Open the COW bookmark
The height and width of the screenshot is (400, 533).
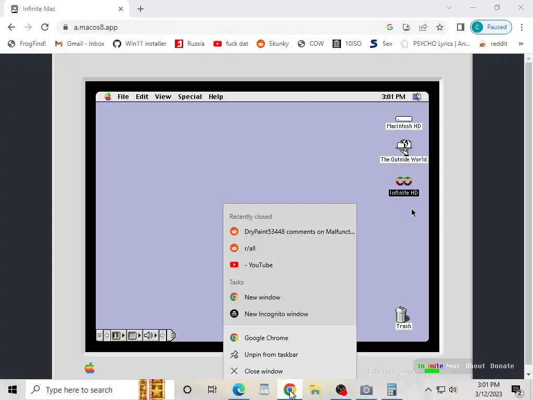[x=310, y=44]
